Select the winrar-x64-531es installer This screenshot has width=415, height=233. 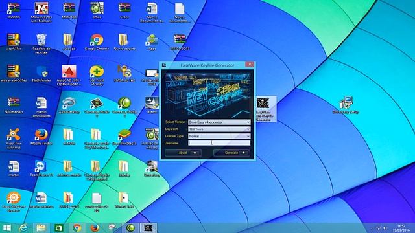pos(14,74)
